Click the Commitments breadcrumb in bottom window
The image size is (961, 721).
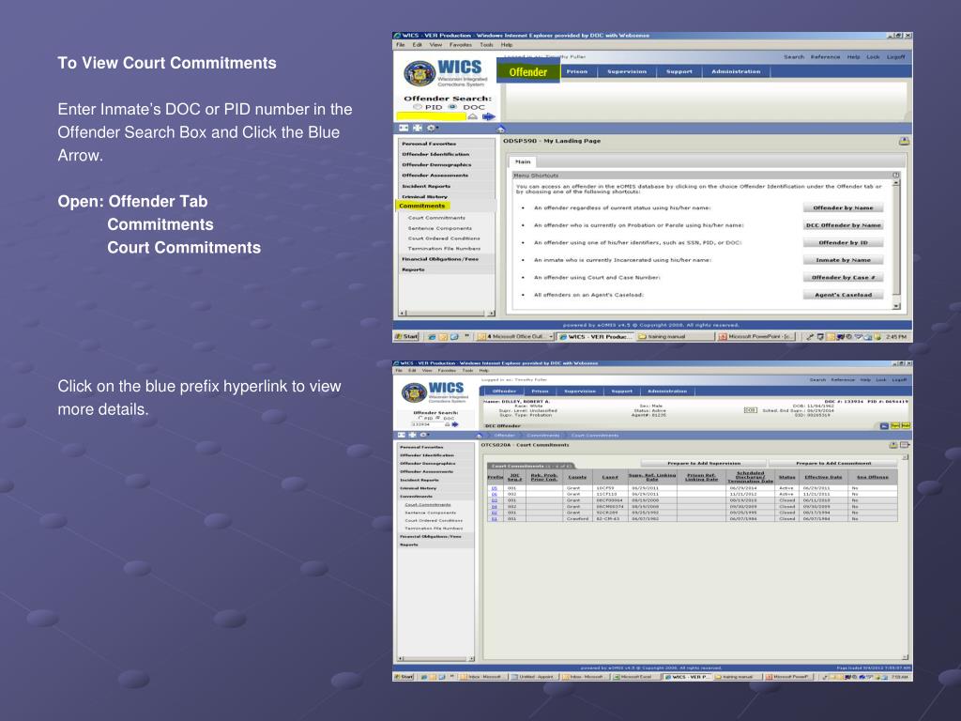coord(542,436)
